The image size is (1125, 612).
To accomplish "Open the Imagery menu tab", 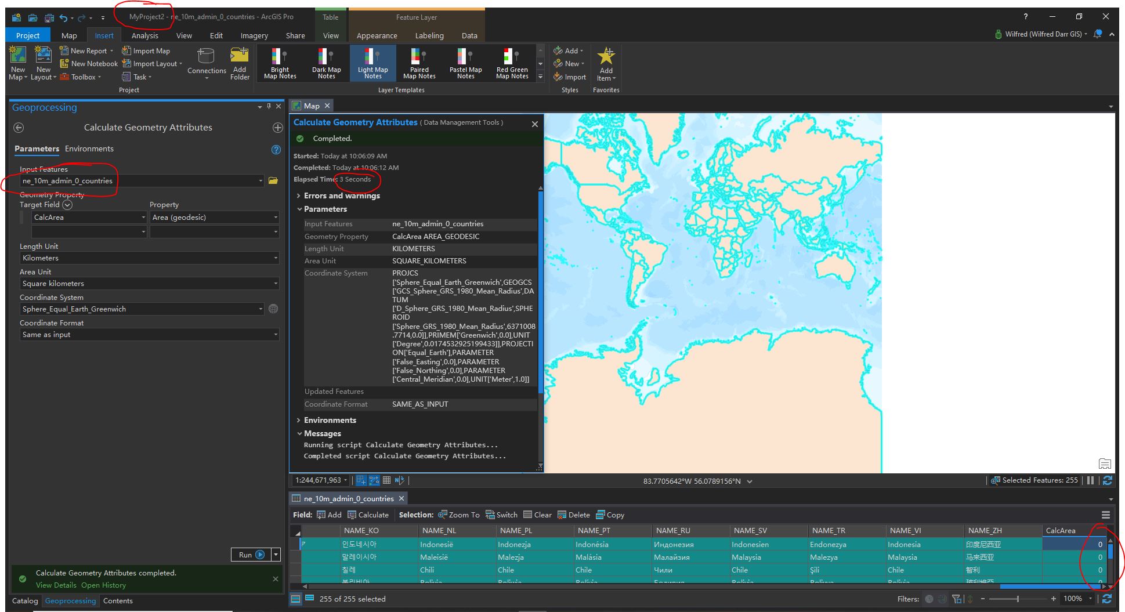I will point(254,35).
